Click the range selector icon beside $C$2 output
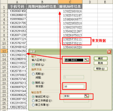This screenshot has width=113, height=111. pyautogui.click(x=87, y=96)
